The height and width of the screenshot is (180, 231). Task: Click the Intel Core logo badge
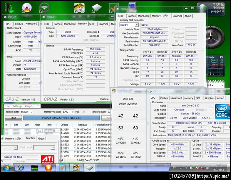point(222,111)
